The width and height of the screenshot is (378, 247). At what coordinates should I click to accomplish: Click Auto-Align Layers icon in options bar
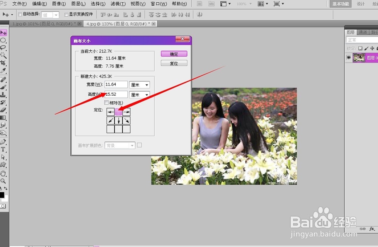point(199,15)
